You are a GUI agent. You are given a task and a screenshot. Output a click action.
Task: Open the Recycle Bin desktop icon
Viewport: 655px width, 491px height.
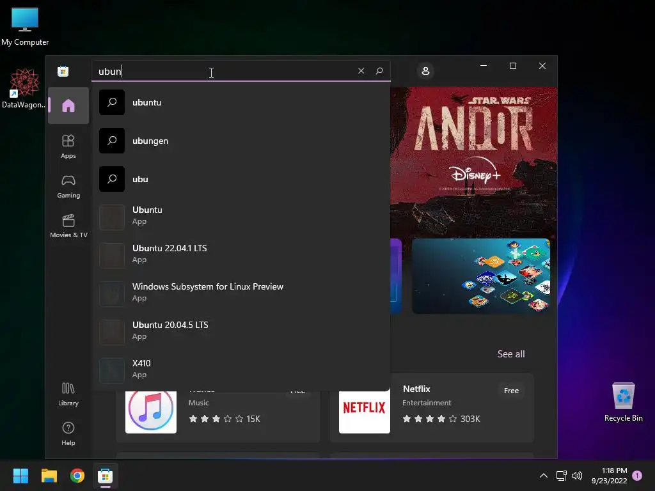623,402
